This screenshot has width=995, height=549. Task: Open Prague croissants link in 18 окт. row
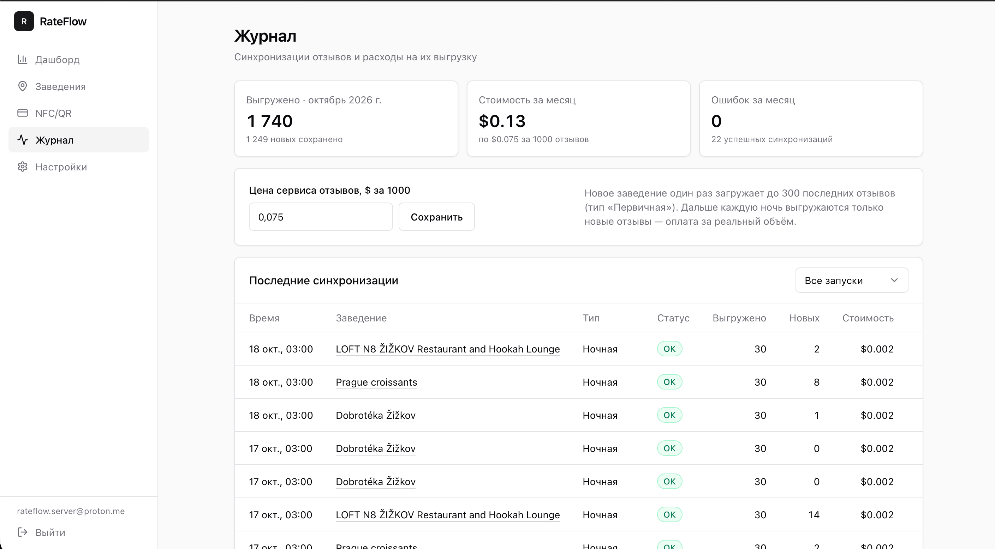376,382
